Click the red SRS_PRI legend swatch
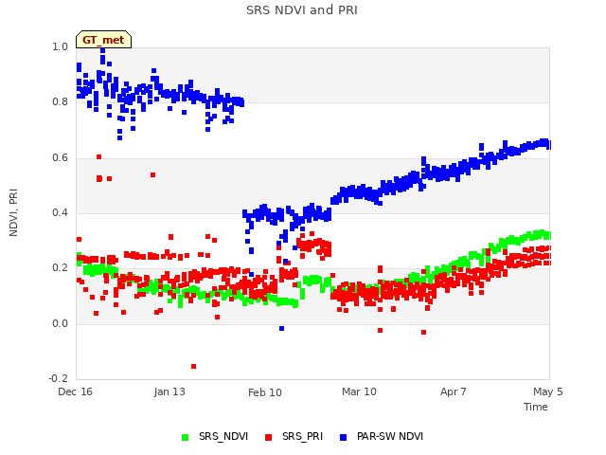606x455 pixels. click(268, 437)
